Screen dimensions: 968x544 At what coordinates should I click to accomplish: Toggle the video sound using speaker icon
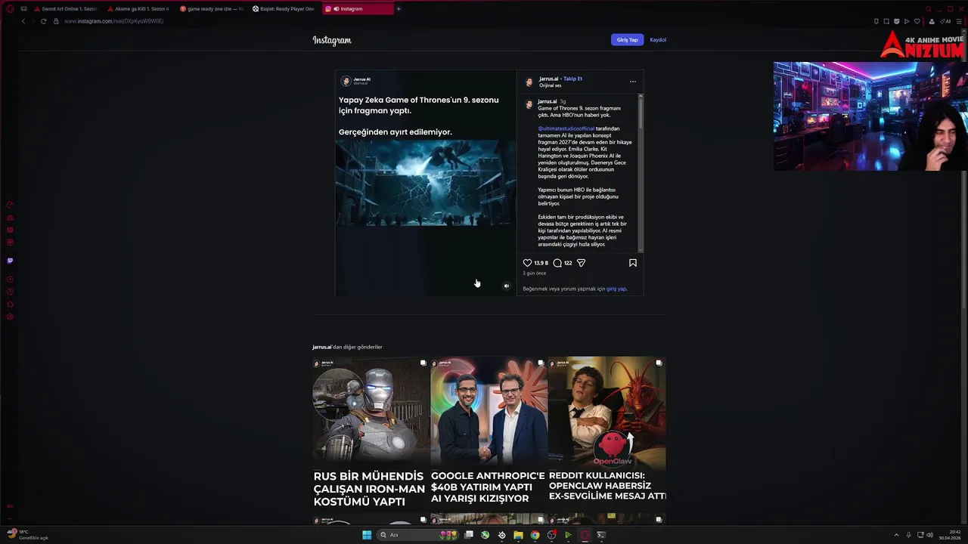pyautogui.click(x=507, y=286)
